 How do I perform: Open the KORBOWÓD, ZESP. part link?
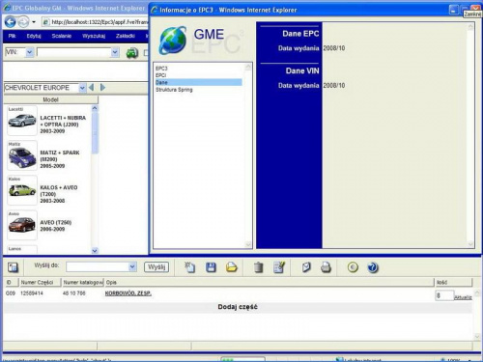click(128, 293)
